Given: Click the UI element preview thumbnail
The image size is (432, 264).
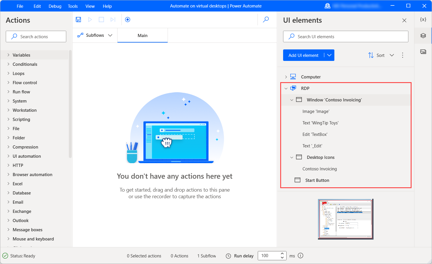Looking at the screenshot, I should (x=346, y=219).
